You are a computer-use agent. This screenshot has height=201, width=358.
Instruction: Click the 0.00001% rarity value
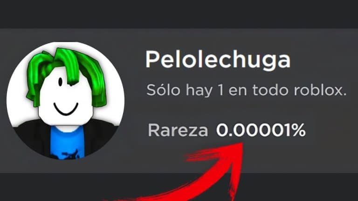pyautogui.click(x=261, y=130)
